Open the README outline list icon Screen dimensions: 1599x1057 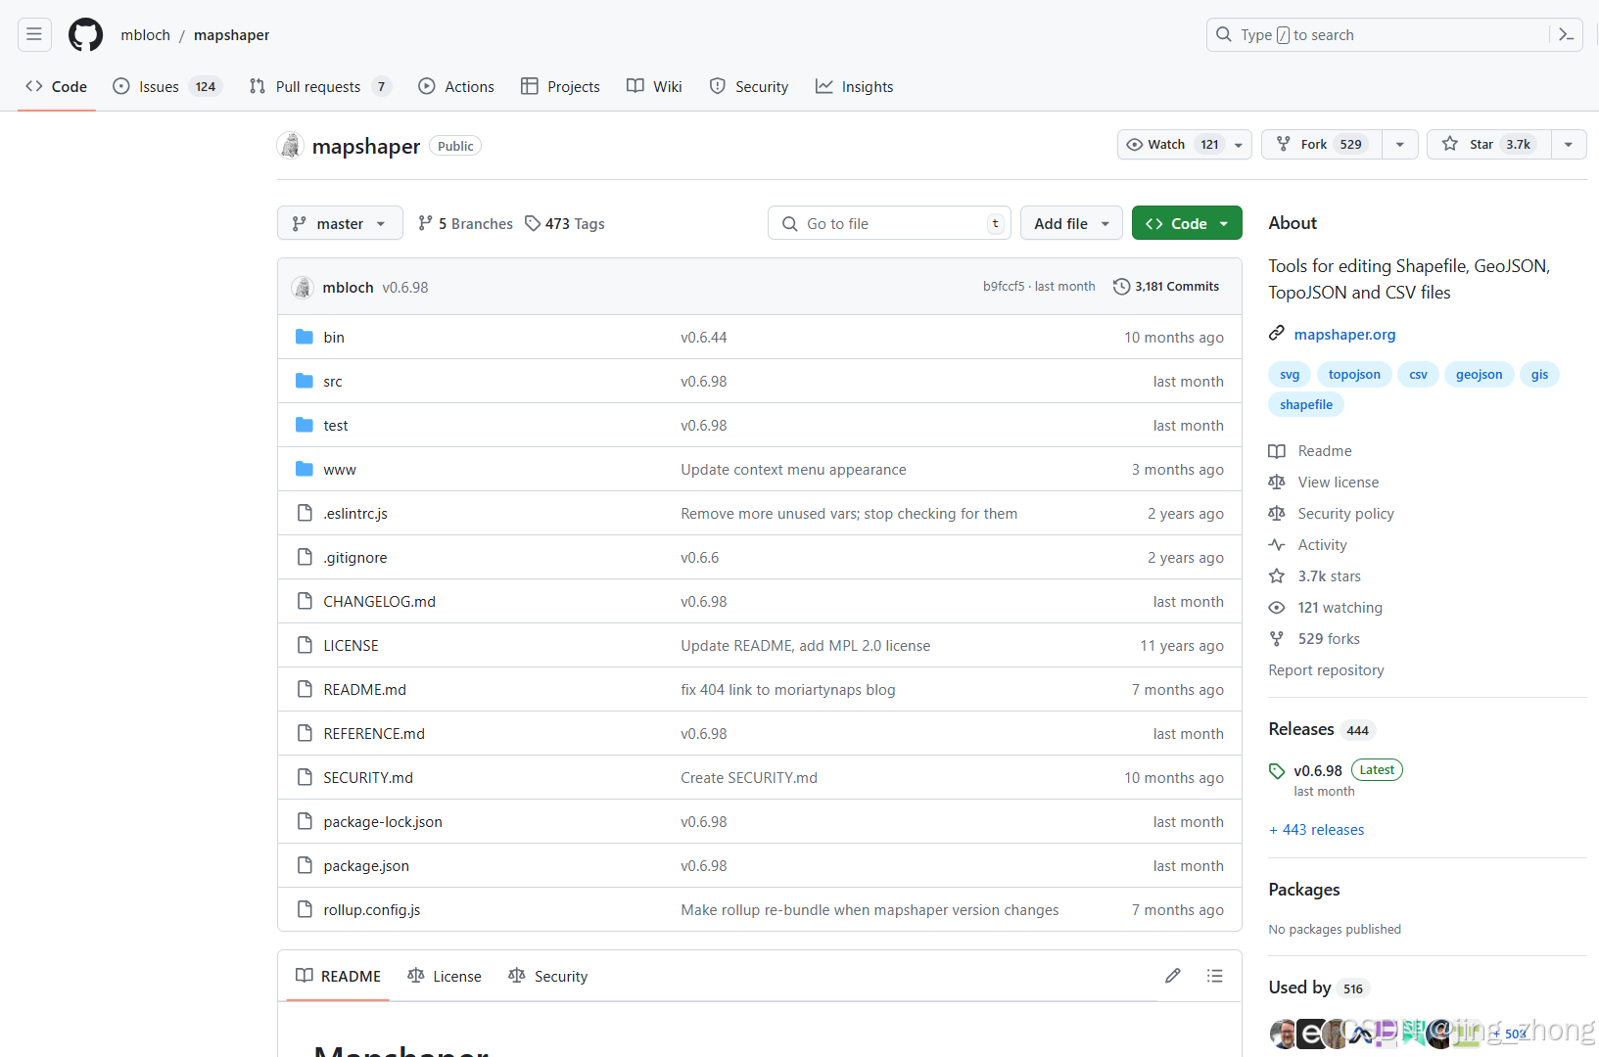pyautogui.click(x=1215, y=976)
